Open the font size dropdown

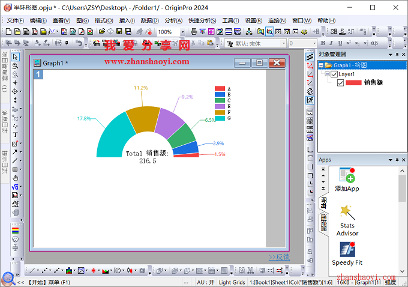pyautogui.click(x=314, y=43)
